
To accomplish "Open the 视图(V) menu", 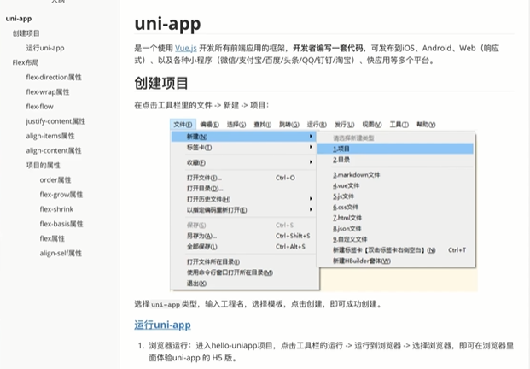I will [x=372, y=125].
